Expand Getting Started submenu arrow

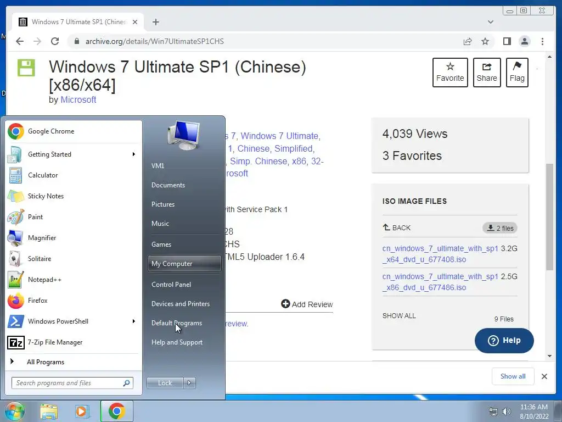point(134,154)
